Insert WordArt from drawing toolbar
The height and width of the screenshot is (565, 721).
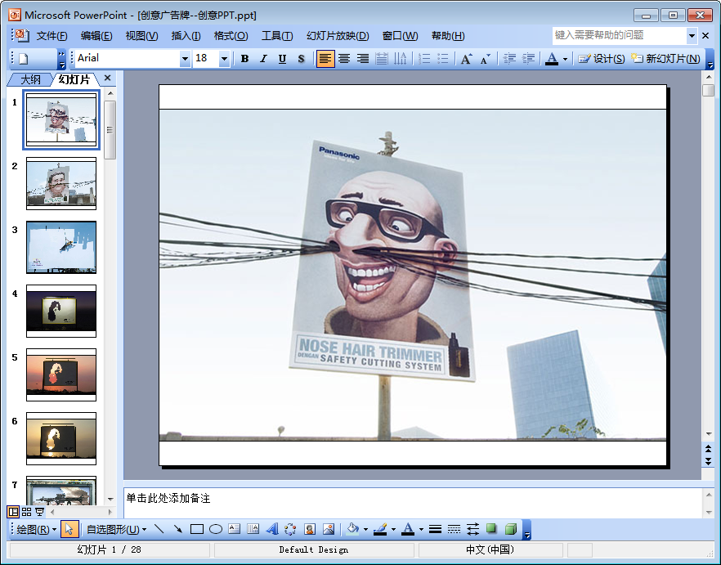pyautogui.click(x=272, y=529)
